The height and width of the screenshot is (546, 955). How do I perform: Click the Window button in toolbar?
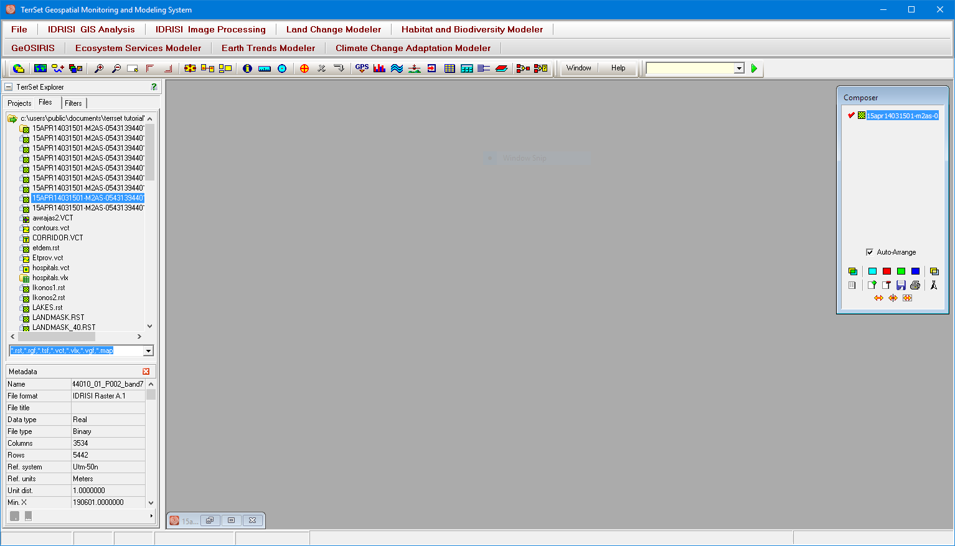[x=578, y=68]
